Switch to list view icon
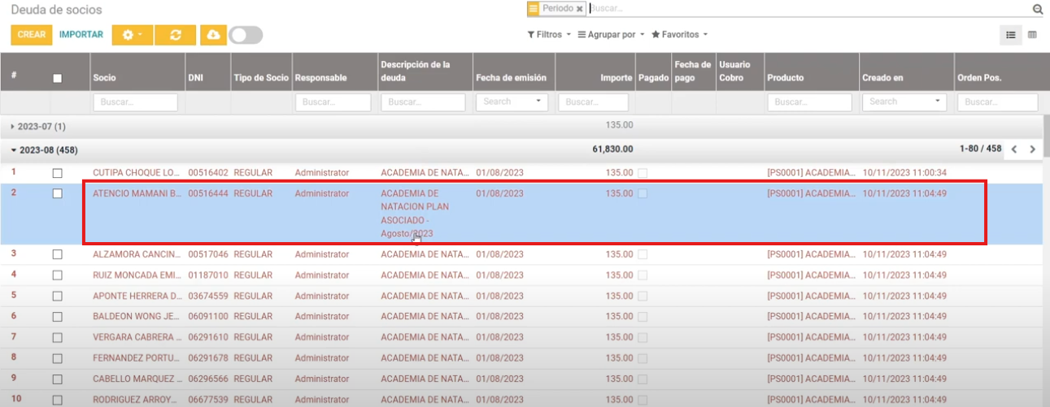Viewport: 1050px width, 407px height. (1011, 35)
